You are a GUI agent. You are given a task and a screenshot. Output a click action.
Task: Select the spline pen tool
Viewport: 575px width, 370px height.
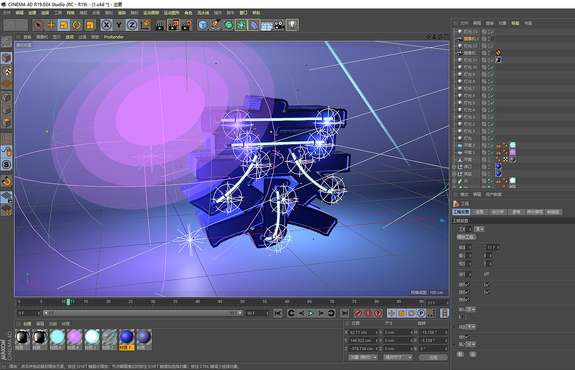click(x=216, y=25)
